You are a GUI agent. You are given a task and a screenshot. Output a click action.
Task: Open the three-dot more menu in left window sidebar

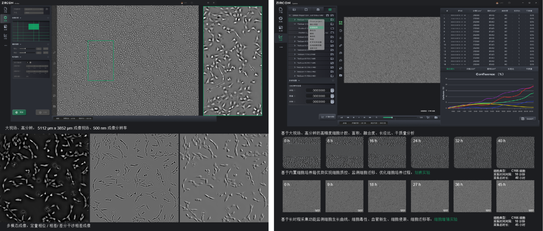tap(5, 45)
